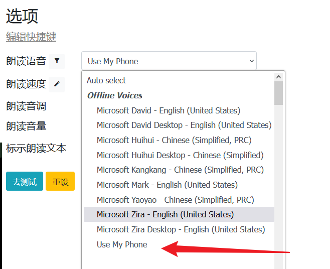
Task: Pick Microsoft Huihui - Chinese (Simplified, PRC)
Action: pyautogui.click(x=174, y=140)
